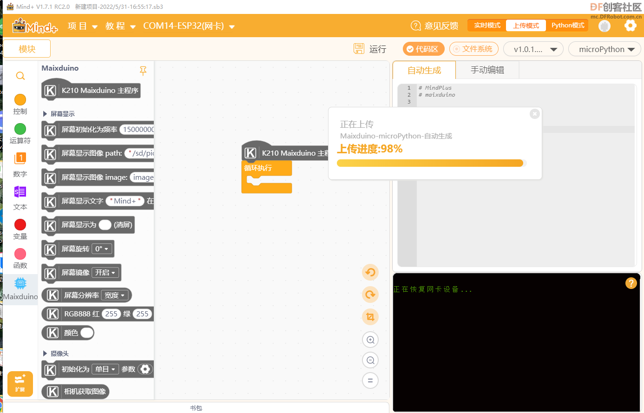Image resolution: width=644 pixels, height=413 pixels.
Task: Switch to 自动生成 tab
Action: coord(424,70)
